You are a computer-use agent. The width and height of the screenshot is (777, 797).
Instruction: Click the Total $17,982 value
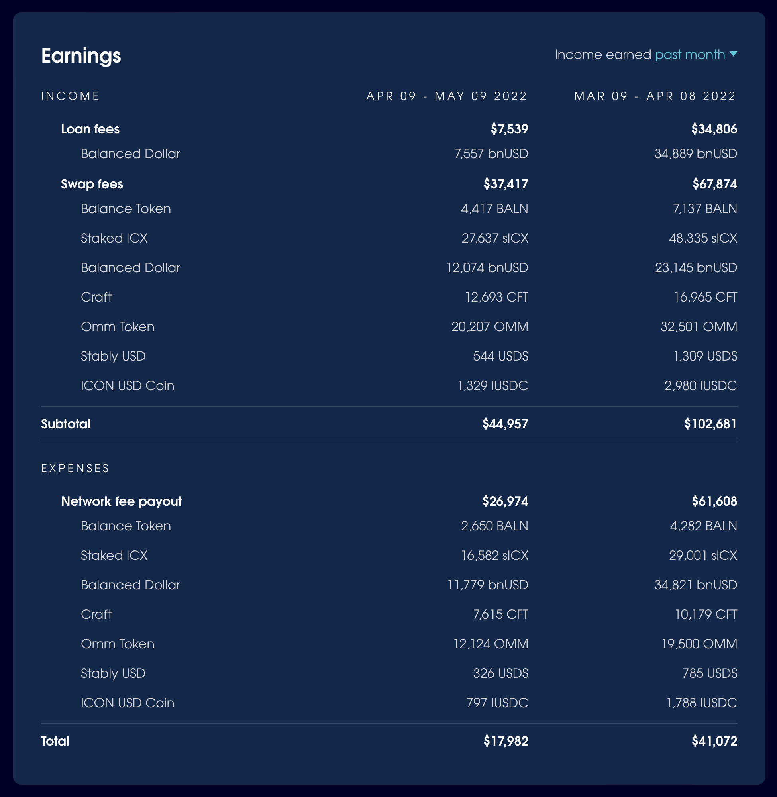point(506,741)
